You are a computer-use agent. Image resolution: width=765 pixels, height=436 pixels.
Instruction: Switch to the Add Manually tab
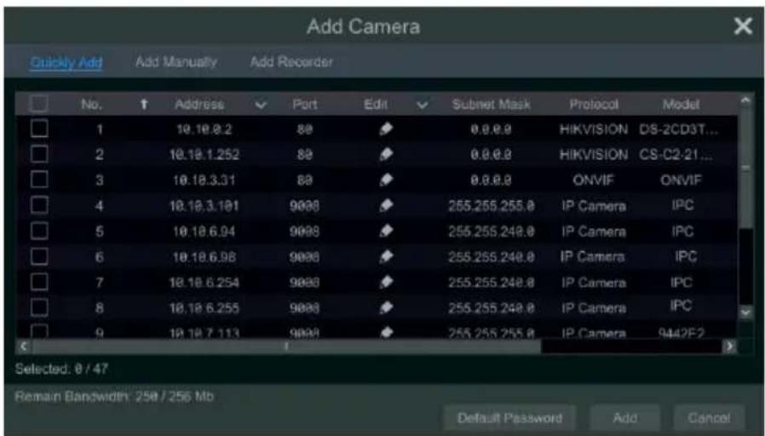[x=176, y=62]
